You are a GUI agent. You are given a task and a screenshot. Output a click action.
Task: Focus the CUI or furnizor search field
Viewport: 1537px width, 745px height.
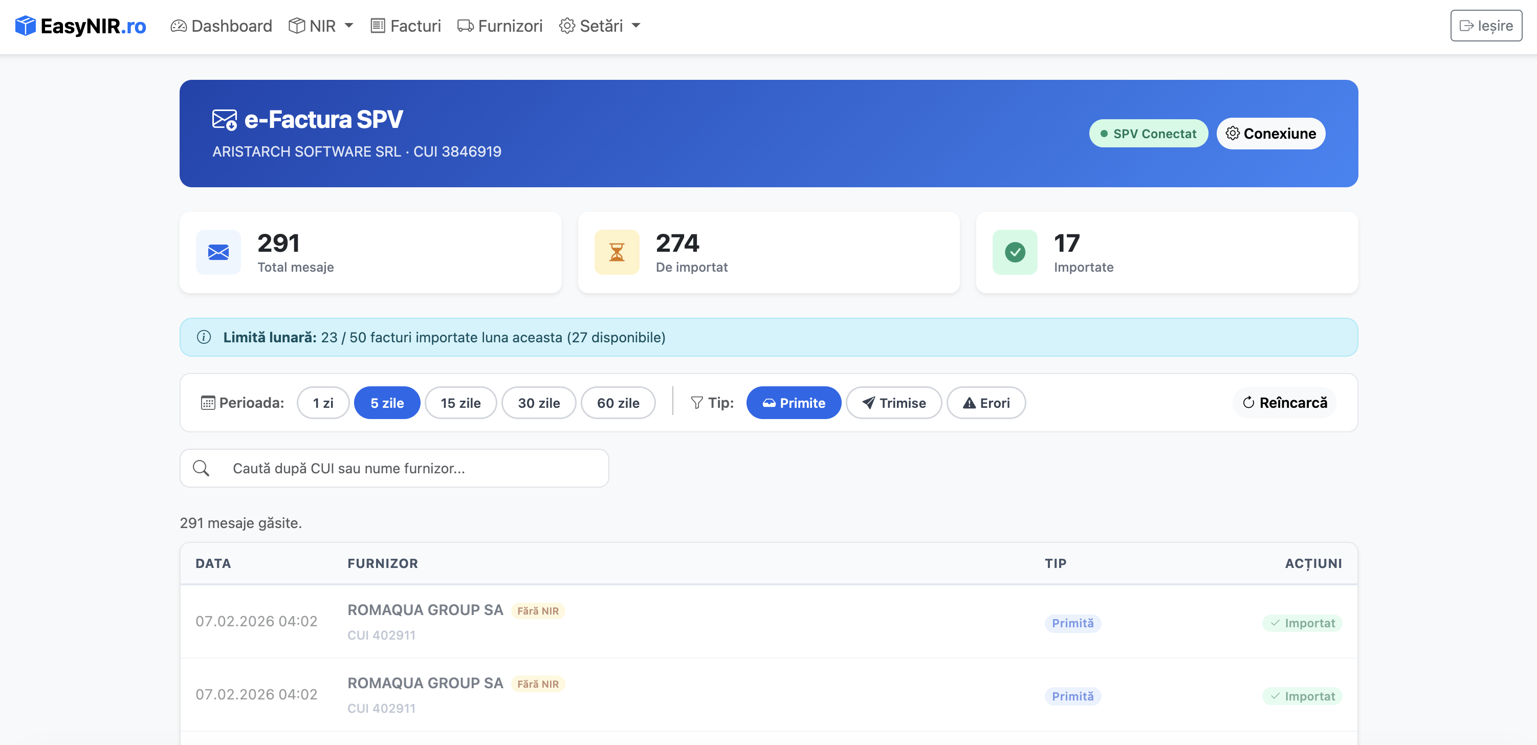[394, 469]
